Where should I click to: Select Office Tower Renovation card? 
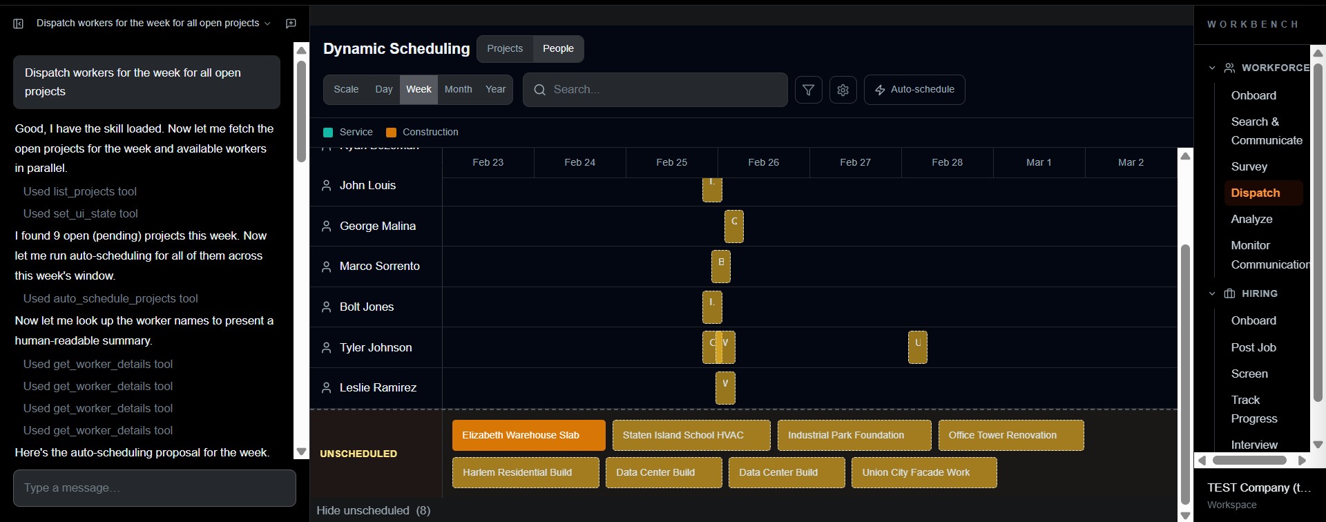click(1011, 436)
